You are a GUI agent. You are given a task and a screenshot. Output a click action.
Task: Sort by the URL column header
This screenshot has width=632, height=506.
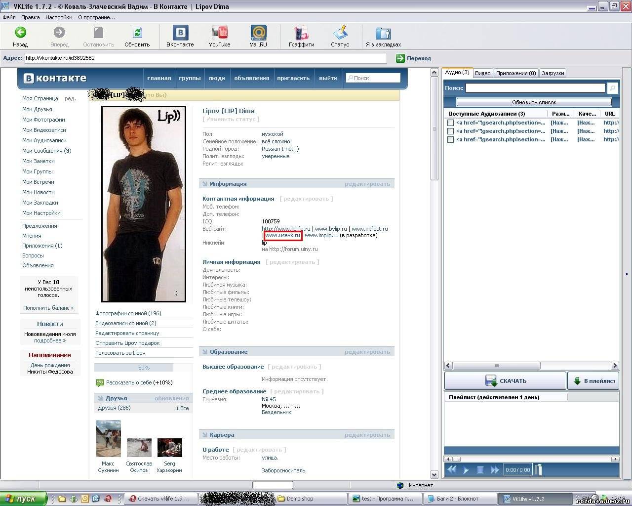click(610, 114)
